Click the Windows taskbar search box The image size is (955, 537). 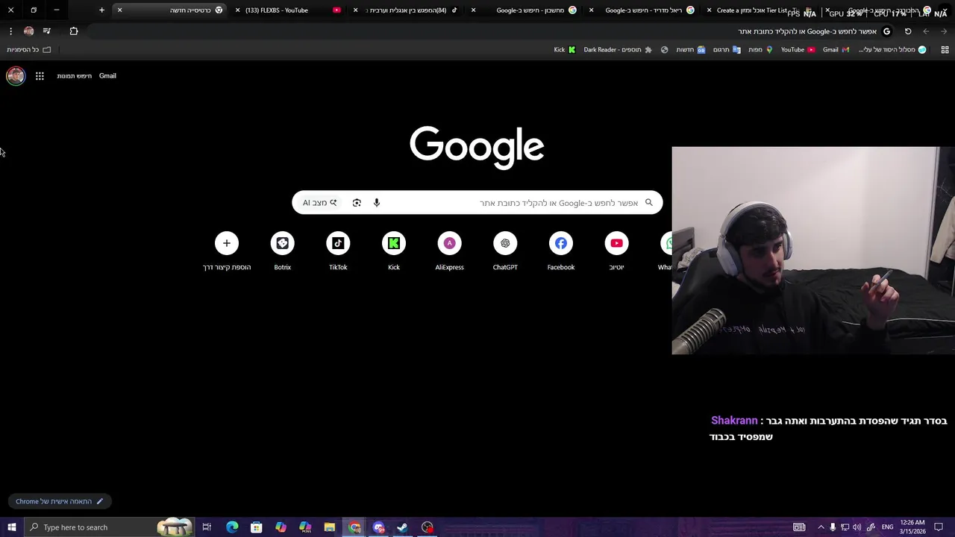(x=109, y=527)
